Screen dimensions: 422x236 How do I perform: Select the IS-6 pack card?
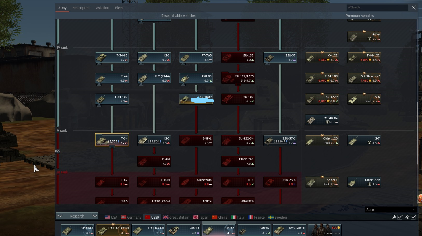coord(364,99)
